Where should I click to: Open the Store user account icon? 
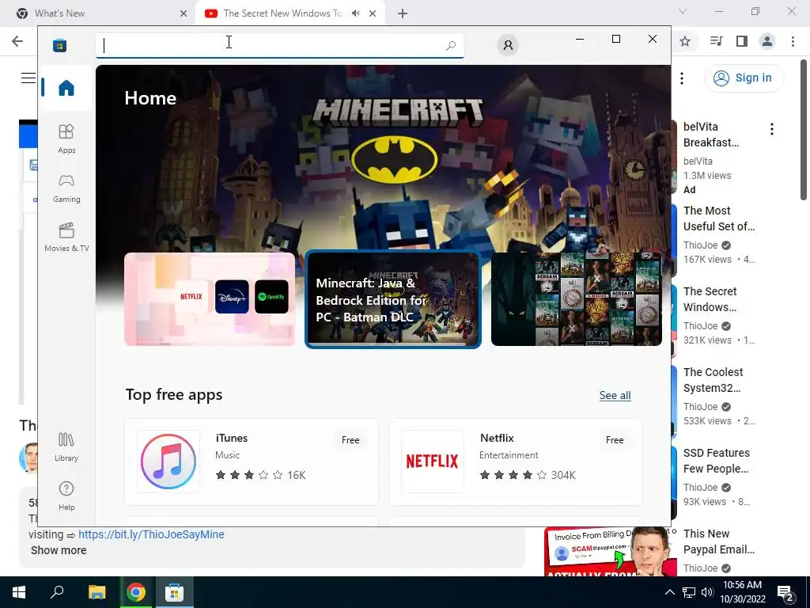508,45
